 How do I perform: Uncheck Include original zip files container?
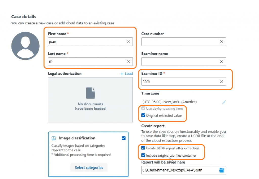point(143,155)
